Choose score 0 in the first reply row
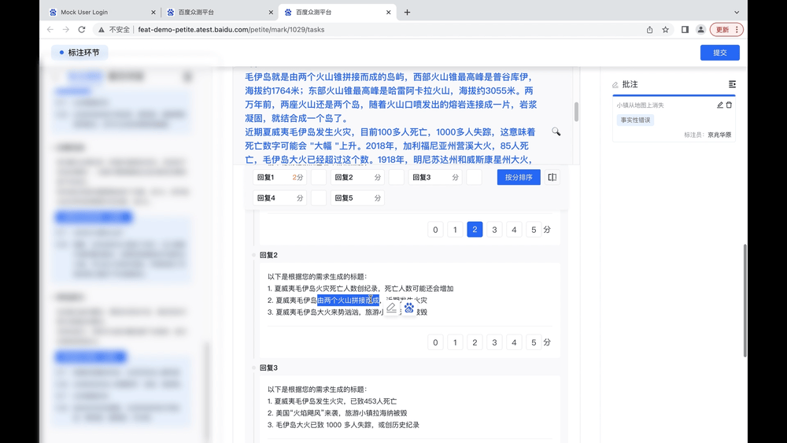Image resolution: width=787 pixels, height=443 pixels. pos(435,230)
